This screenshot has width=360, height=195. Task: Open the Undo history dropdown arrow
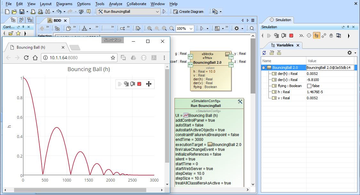64,12
